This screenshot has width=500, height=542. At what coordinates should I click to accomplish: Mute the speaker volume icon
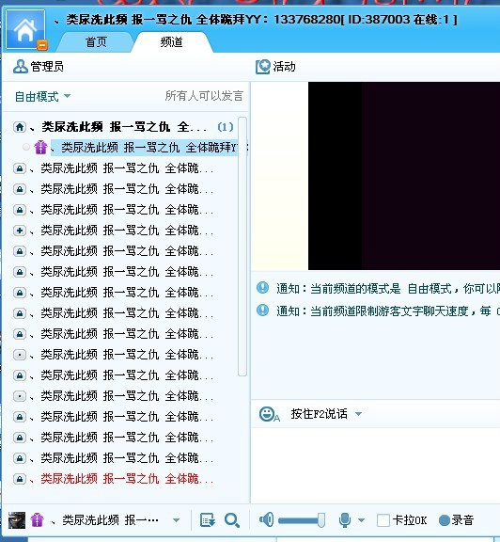pos(266,519)
